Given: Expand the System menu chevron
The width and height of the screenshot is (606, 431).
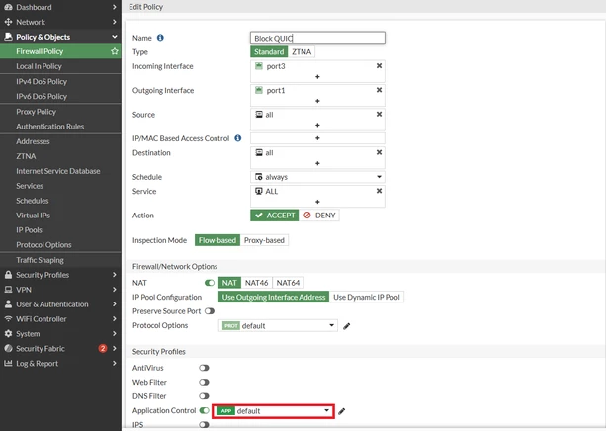Looking at the screenshot, I should click(115, 333).
